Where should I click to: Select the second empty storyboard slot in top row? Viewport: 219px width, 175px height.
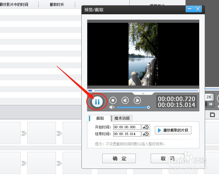click(x=42, y=133)
